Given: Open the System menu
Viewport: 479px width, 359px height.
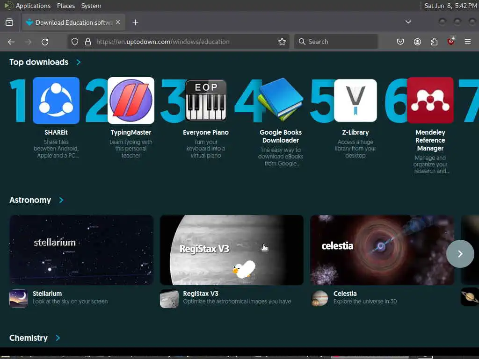Looking at the screenshot, I should [x=91, y=6].
